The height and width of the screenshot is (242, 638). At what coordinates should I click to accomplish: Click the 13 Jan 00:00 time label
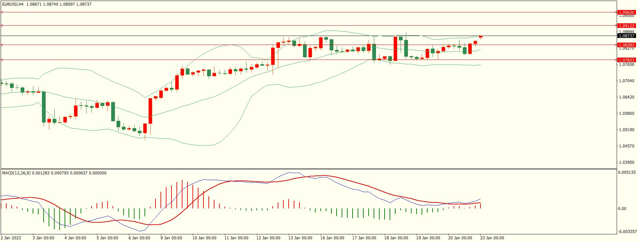coord(300,238)
